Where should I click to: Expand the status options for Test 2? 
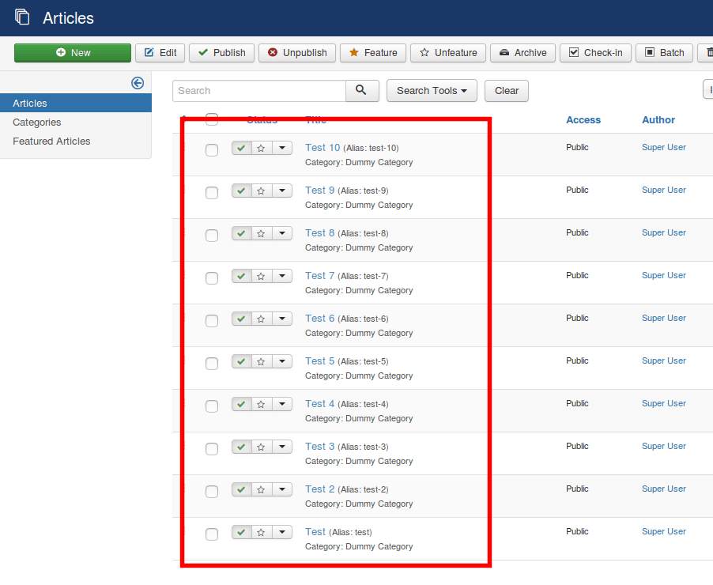[282, 489]
